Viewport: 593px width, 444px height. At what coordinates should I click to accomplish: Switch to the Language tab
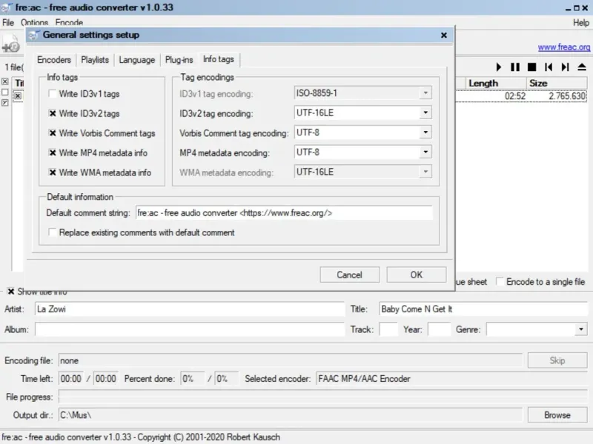pyautogui.click(x=136, y=60)
